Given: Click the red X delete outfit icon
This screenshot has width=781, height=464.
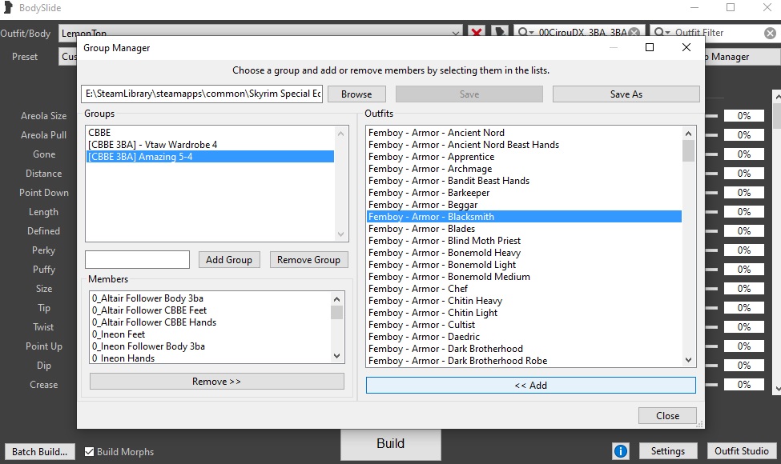Looking at the screenshot, I should [x=477, y=33].
